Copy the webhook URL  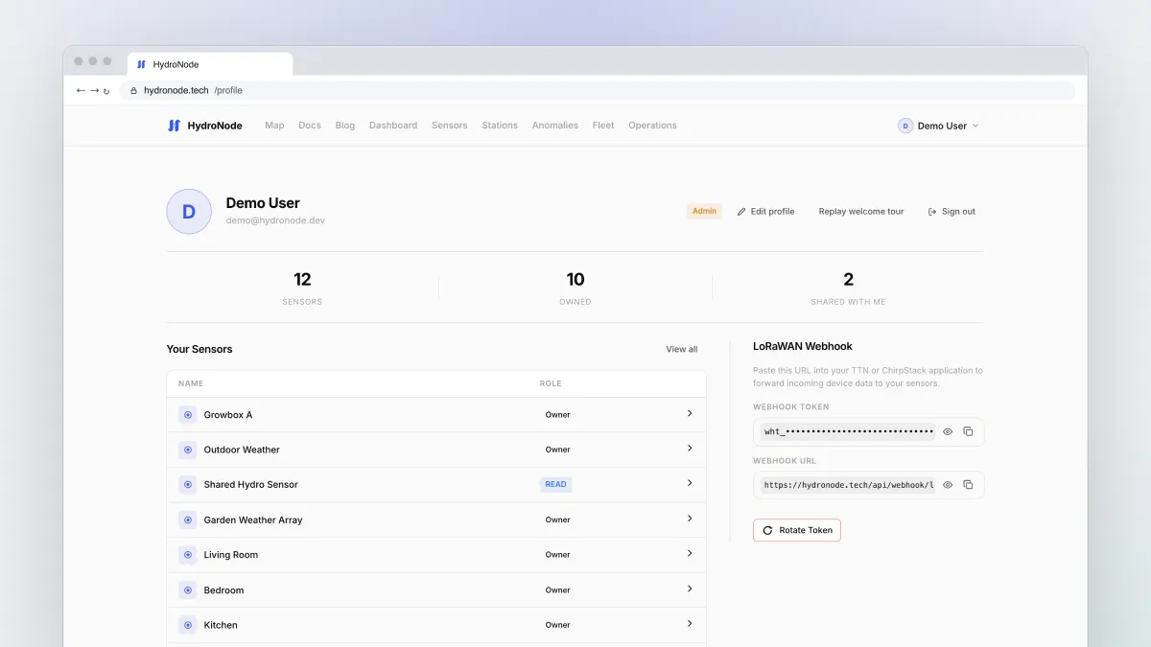point(968,485)
